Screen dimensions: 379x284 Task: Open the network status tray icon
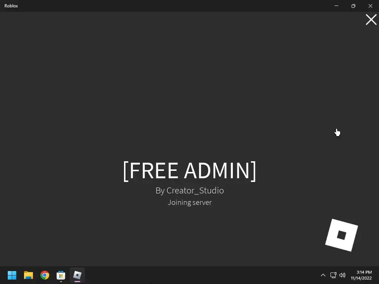(x=333, y=275)
